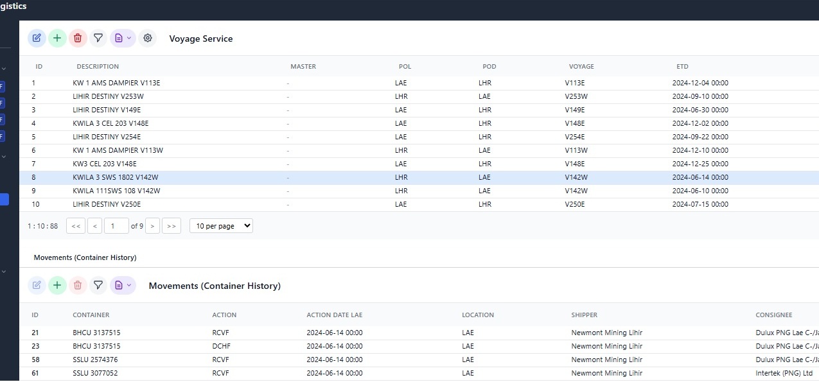Sort by the ETD column header
This screenshot has height=382, width=819.
(x=682, y=67)
